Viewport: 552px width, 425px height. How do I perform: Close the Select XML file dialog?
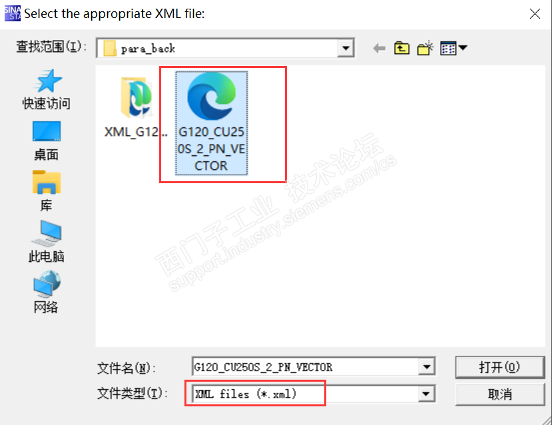[535, 14]
